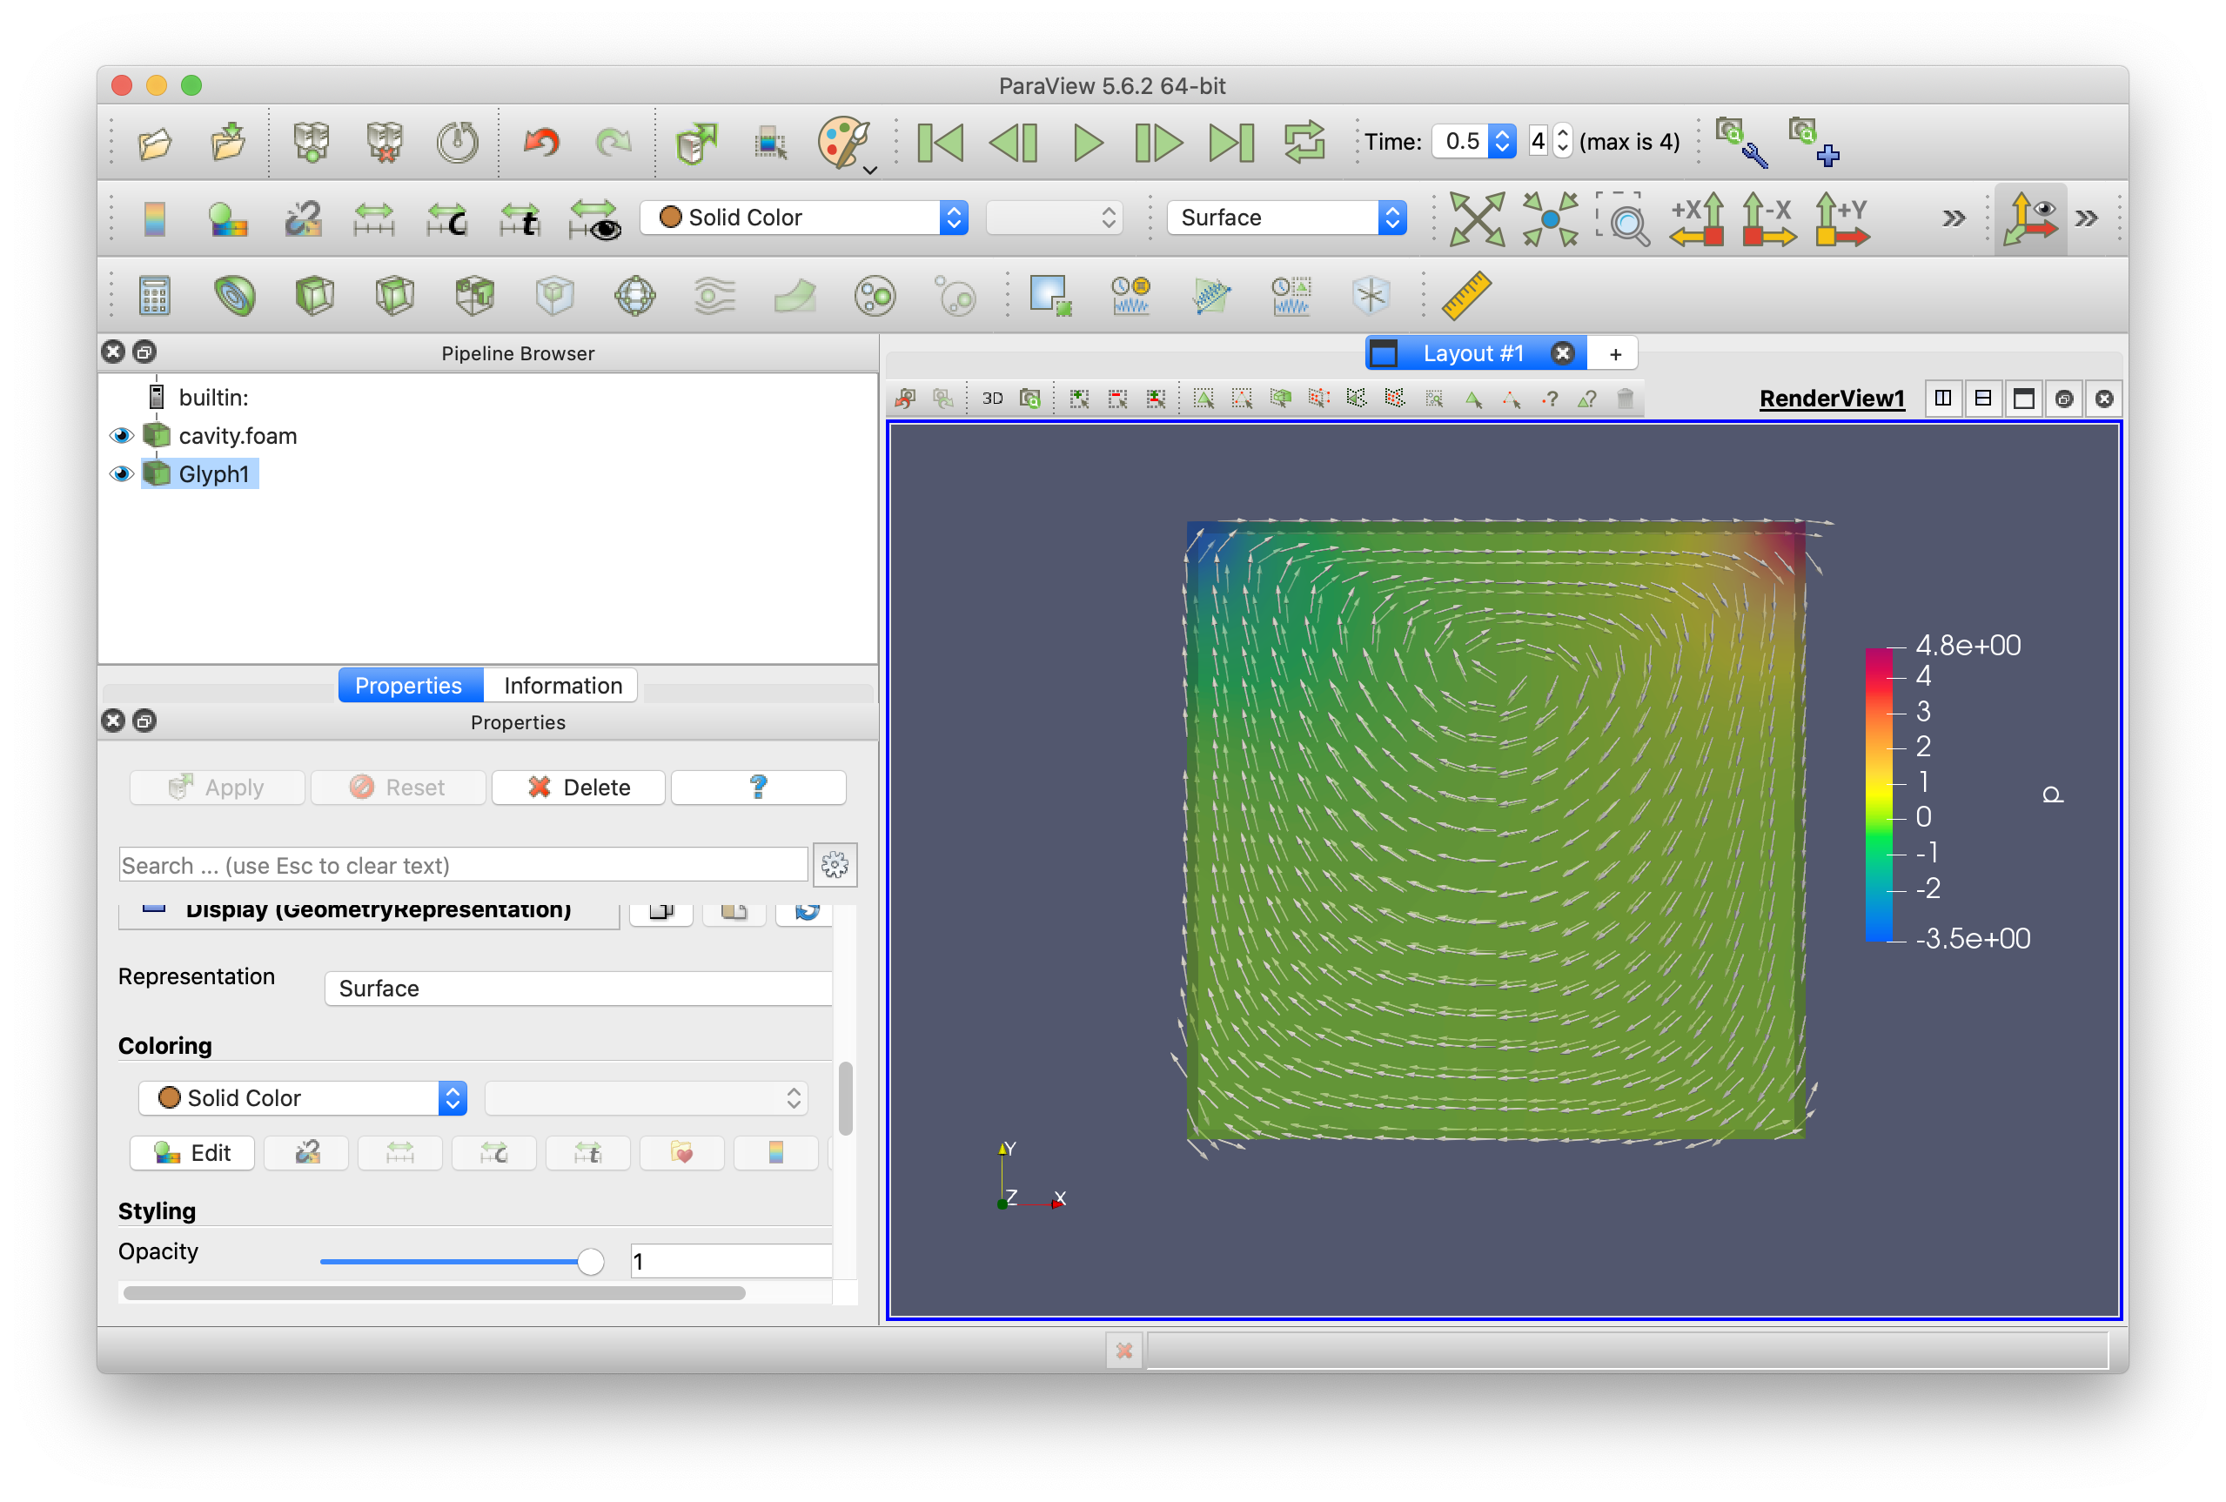Open the Solid Color toolbar dropdown
Screen dimensions: 2226x1502
coord(803,218)
